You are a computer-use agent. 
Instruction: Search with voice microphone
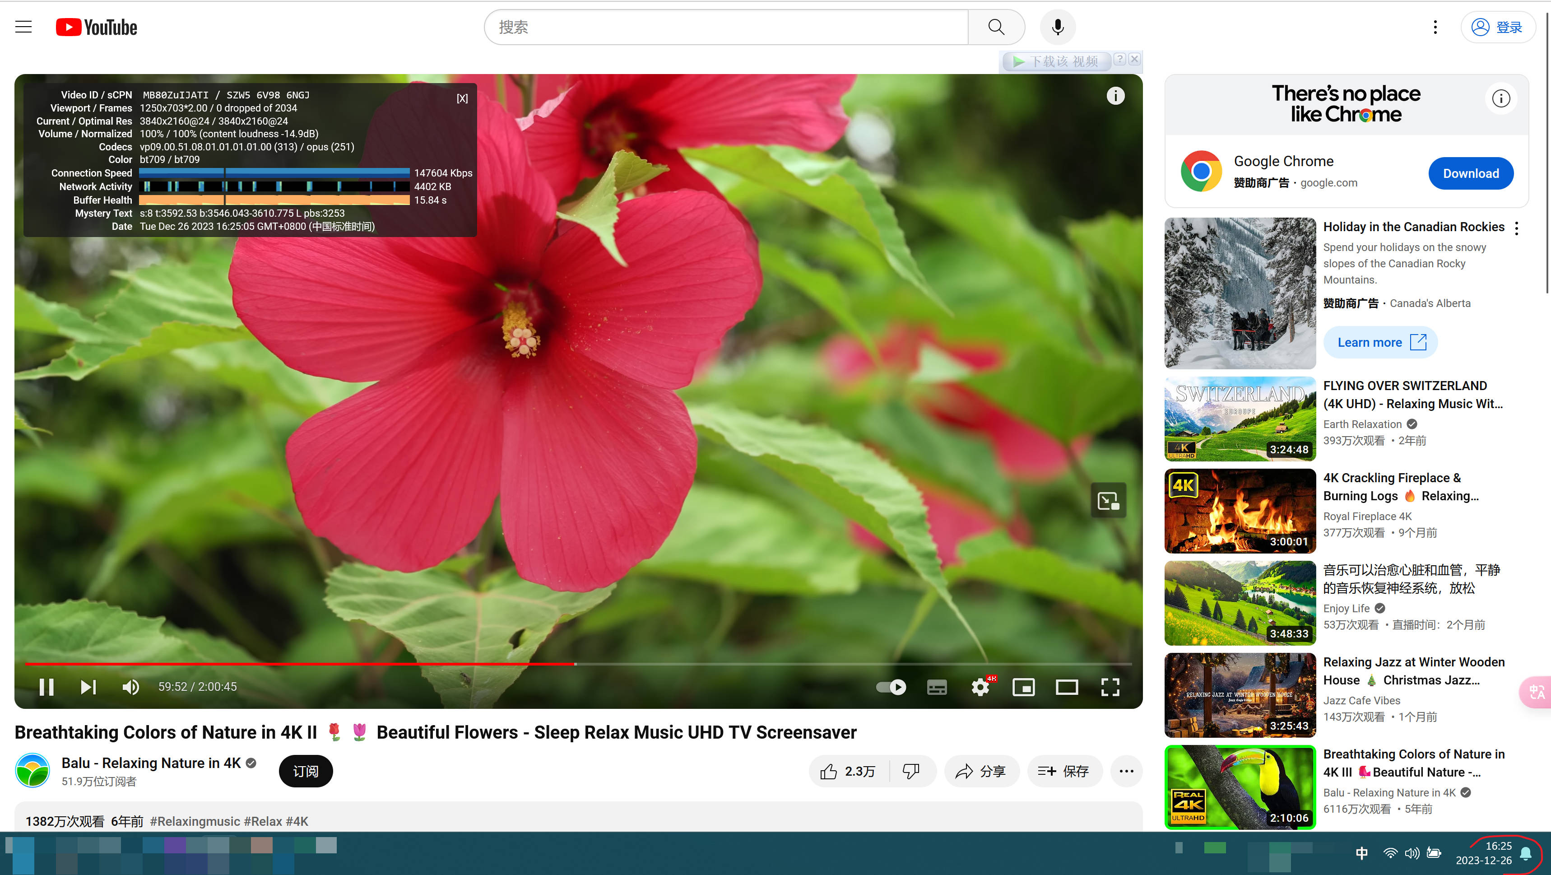tap(1057, 27)
